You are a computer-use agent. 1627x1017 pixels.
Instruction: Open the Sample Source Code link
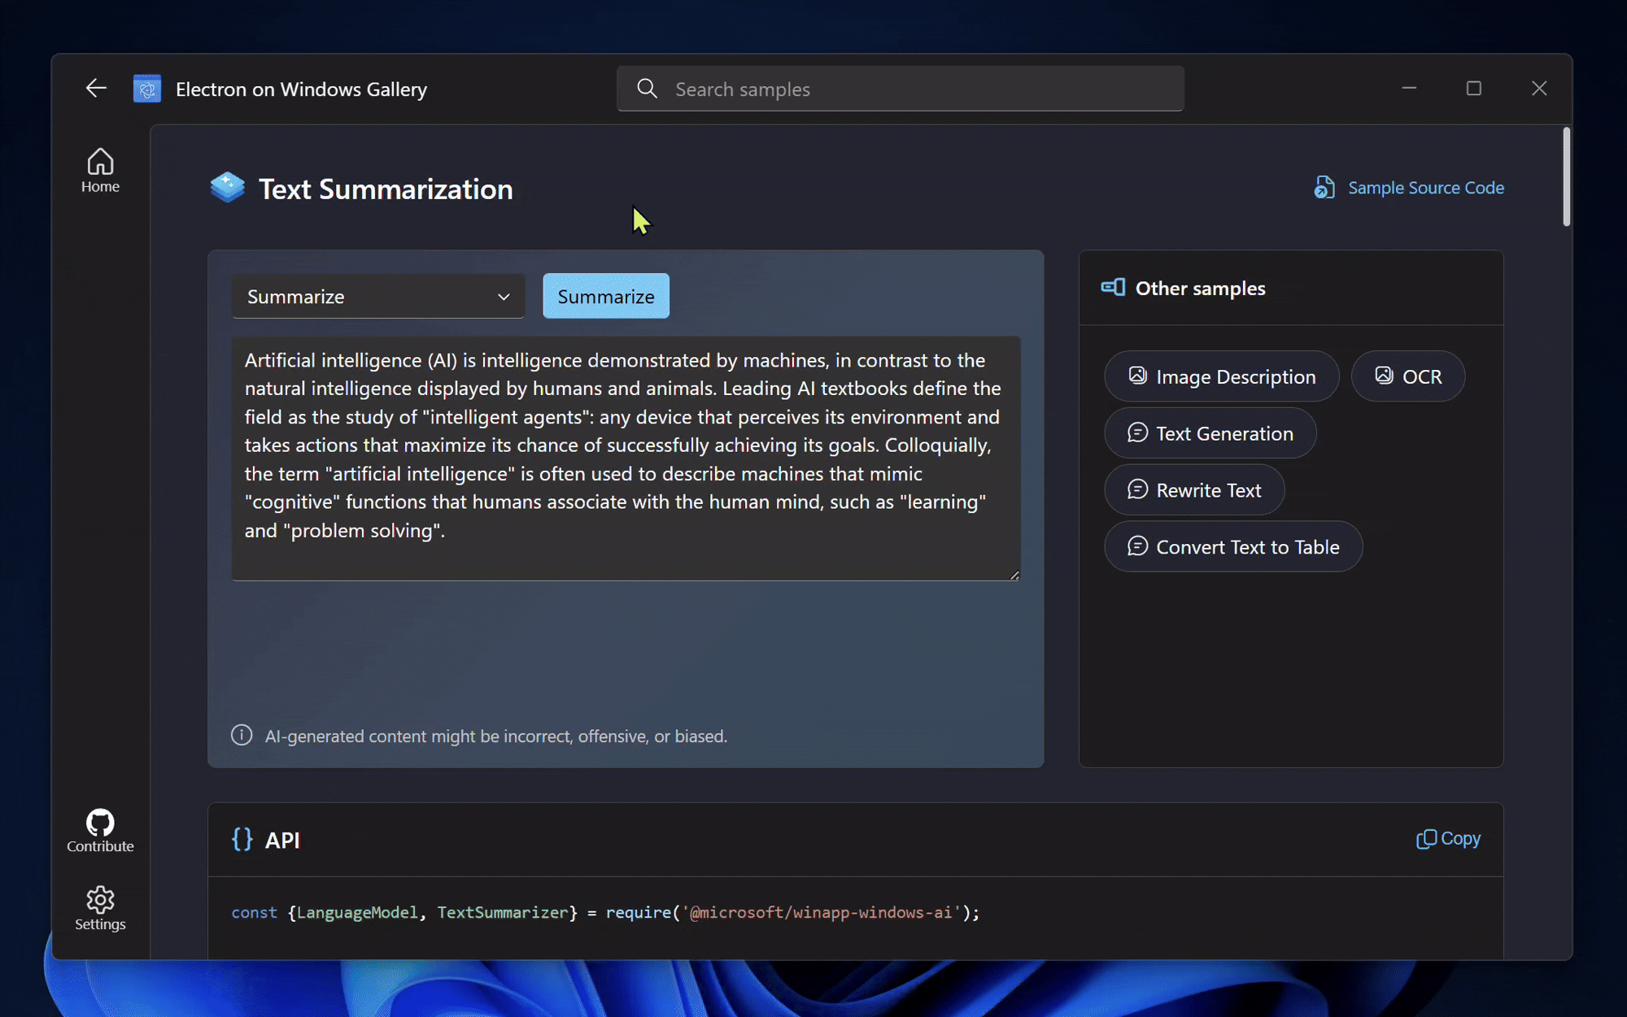[x=1425, y=188]
